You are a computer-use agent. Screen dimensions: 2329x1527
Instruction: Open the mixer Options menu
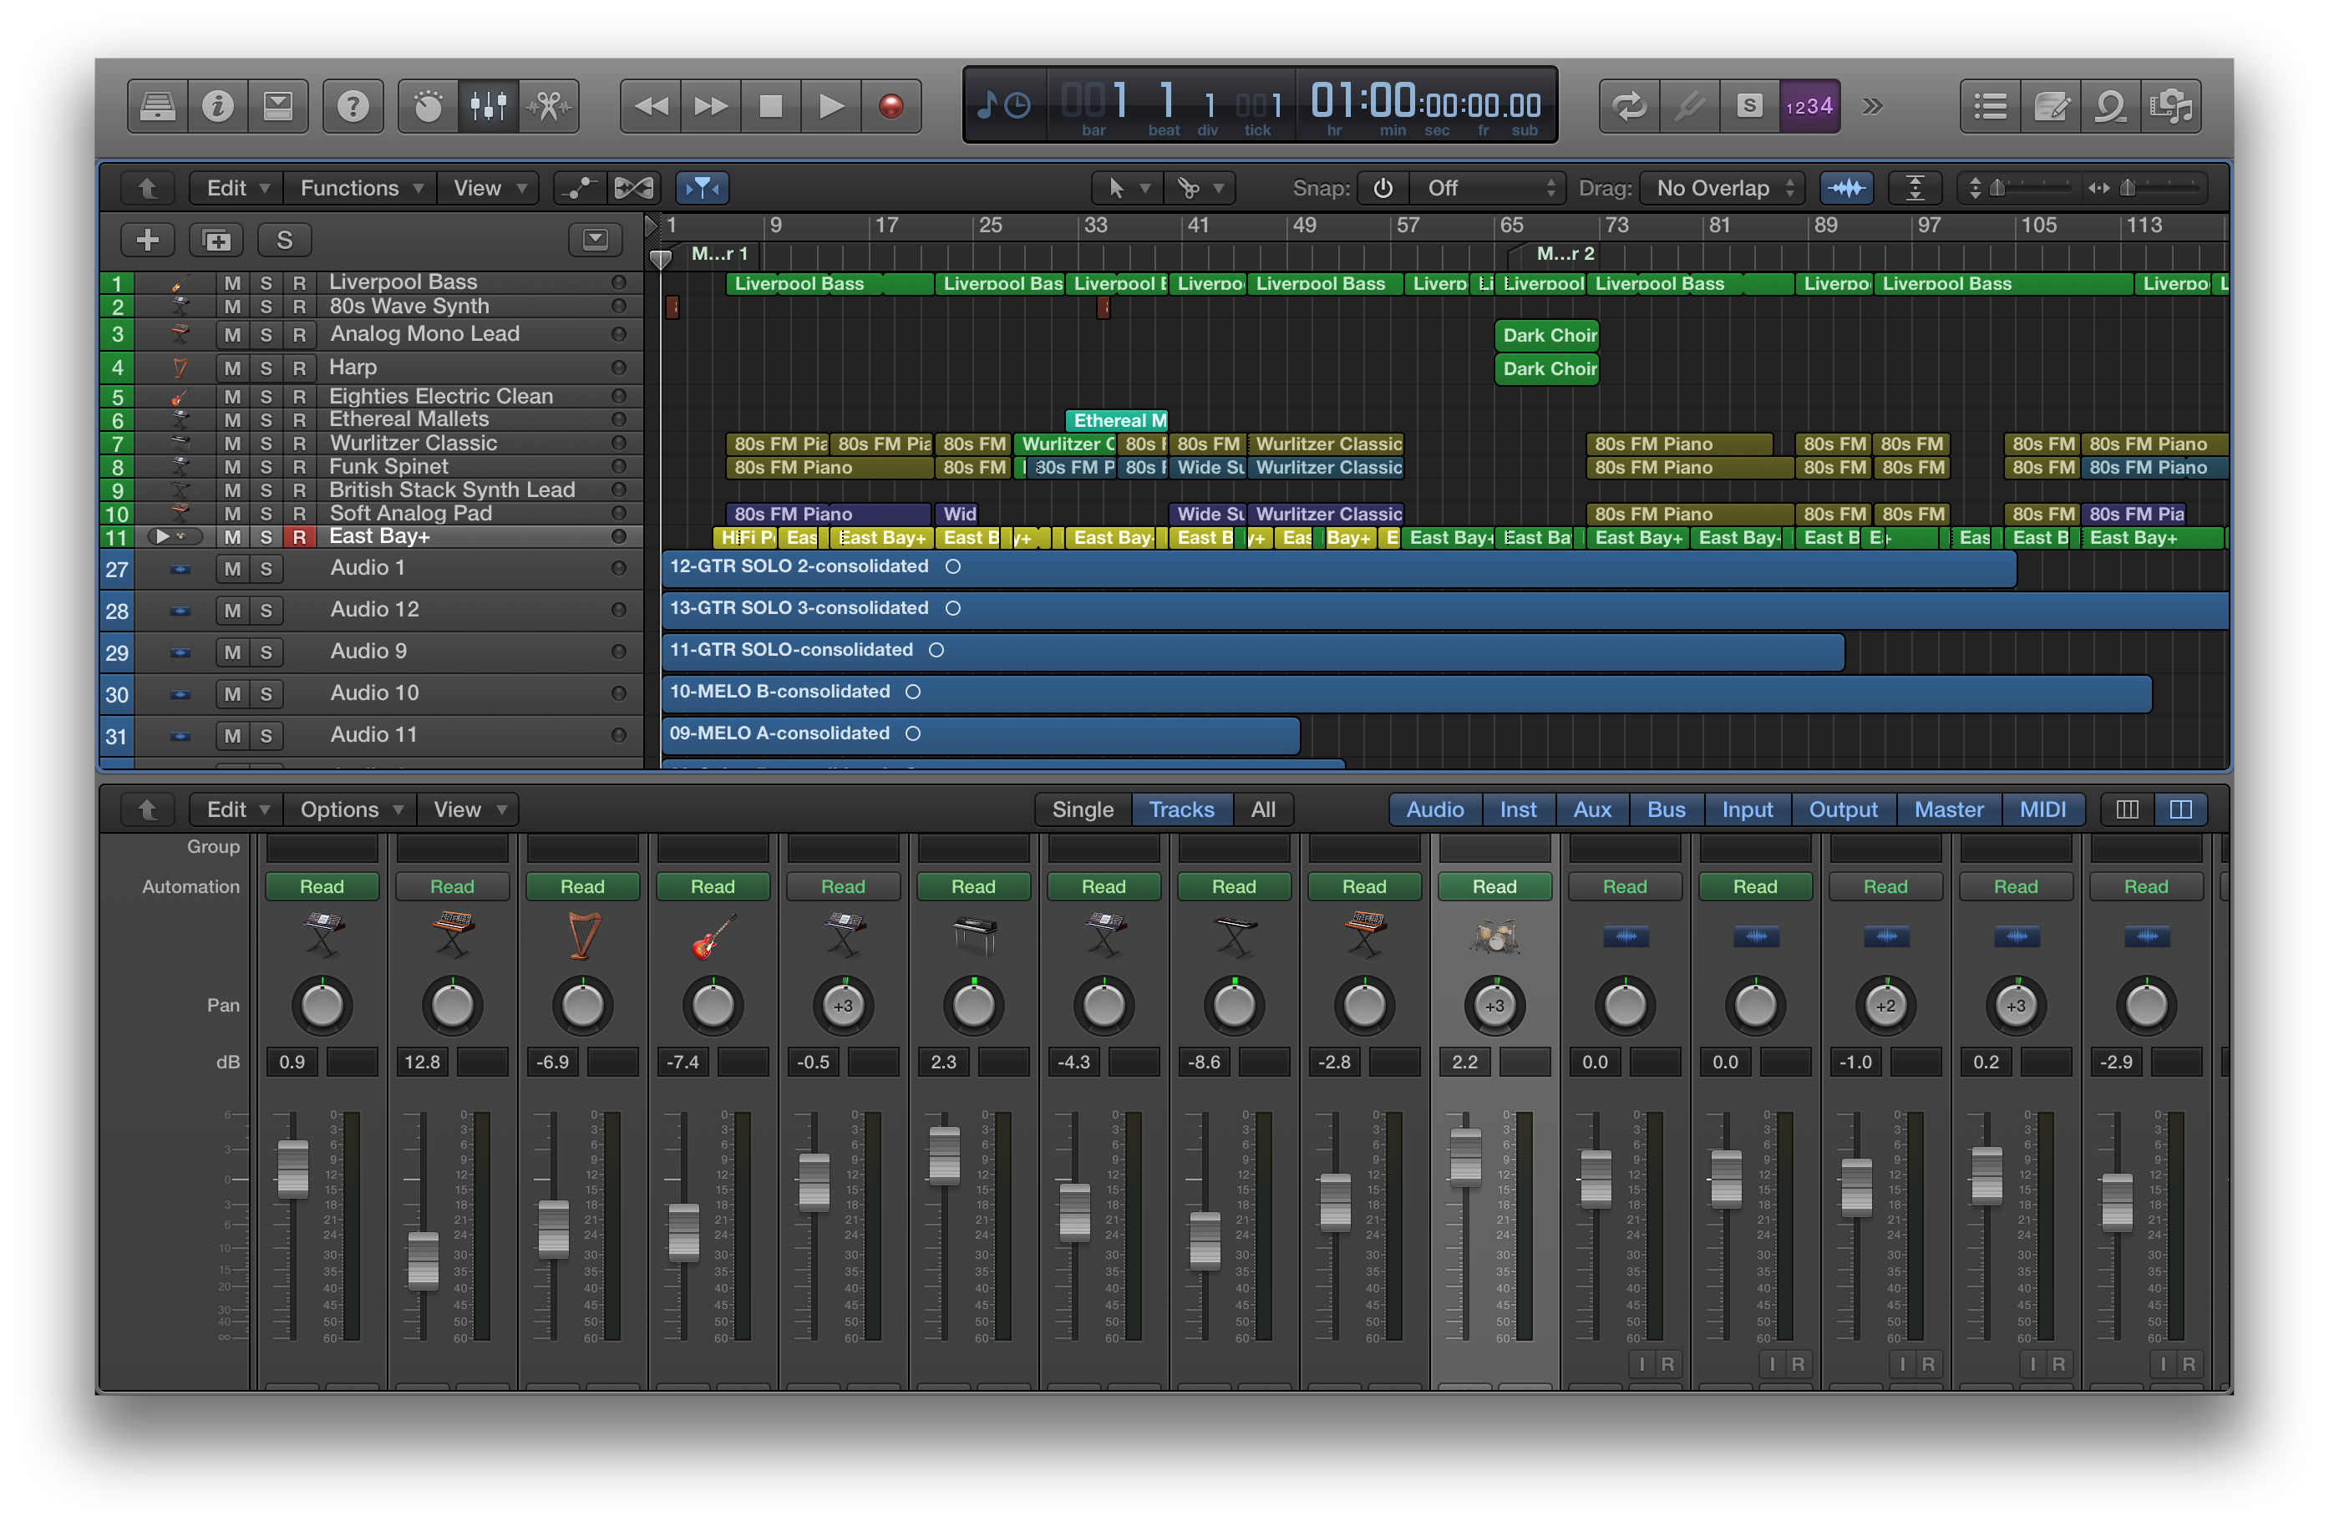pyautogui.click(x=350, y=809)
